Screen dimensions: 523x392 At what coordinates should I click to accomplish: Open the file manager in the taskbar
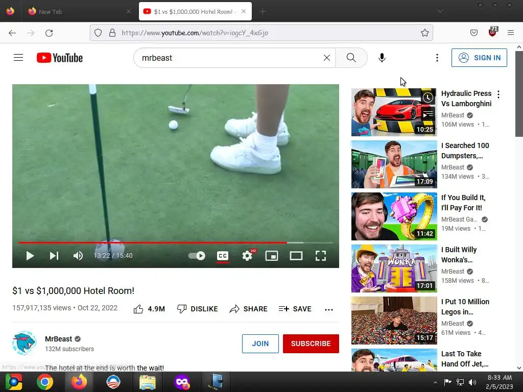coord(147,382)
